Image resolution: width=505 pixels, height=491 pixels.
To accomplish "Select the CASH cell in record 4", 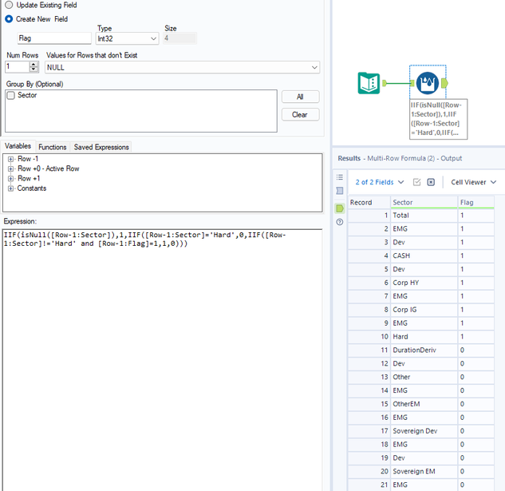I will pos(424,255).
